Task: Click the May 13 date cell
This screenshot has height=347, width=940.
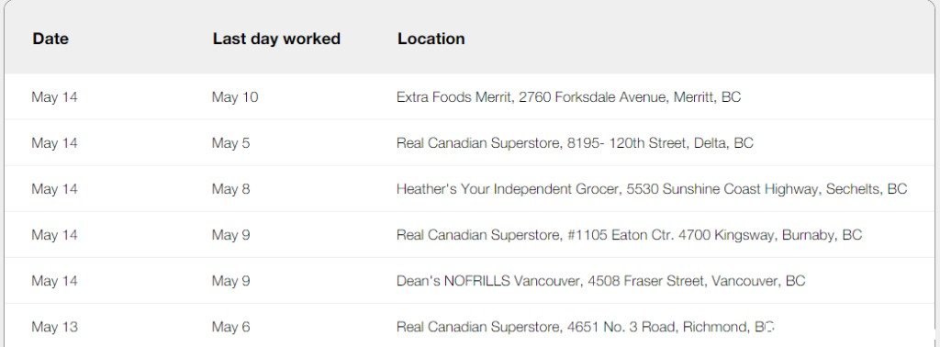Action: point(54,327)
